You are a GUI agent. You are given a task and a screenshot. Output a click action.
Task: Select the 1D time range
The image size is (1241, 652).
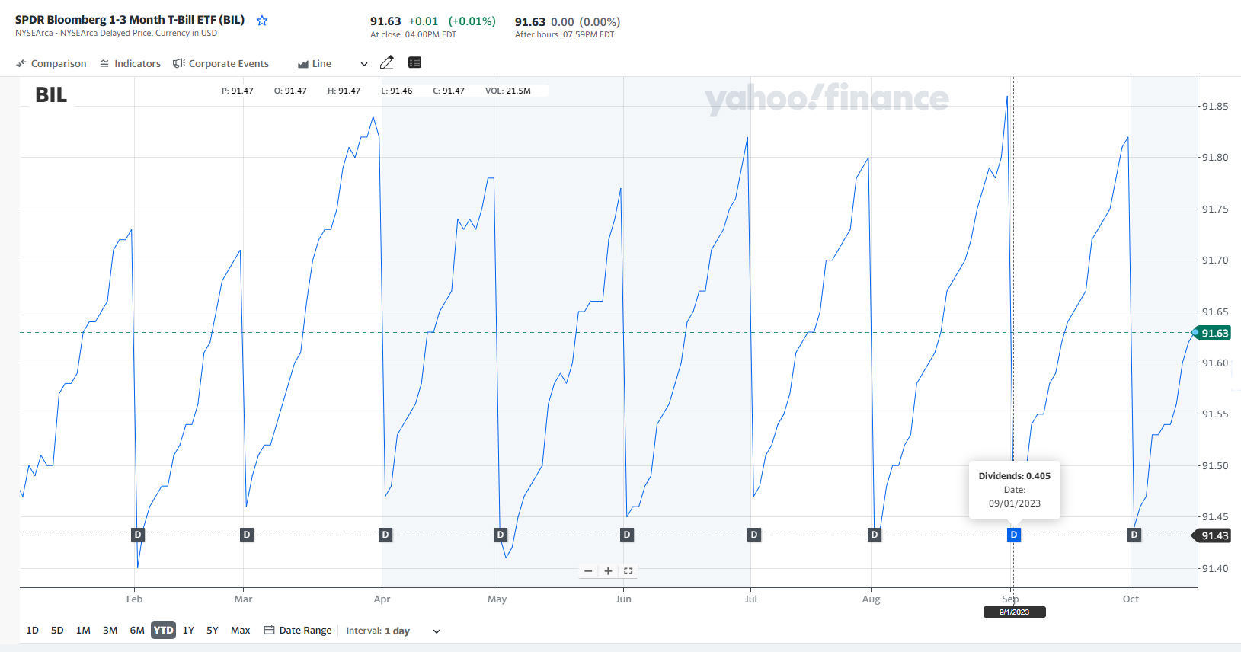tap(33, 630)
